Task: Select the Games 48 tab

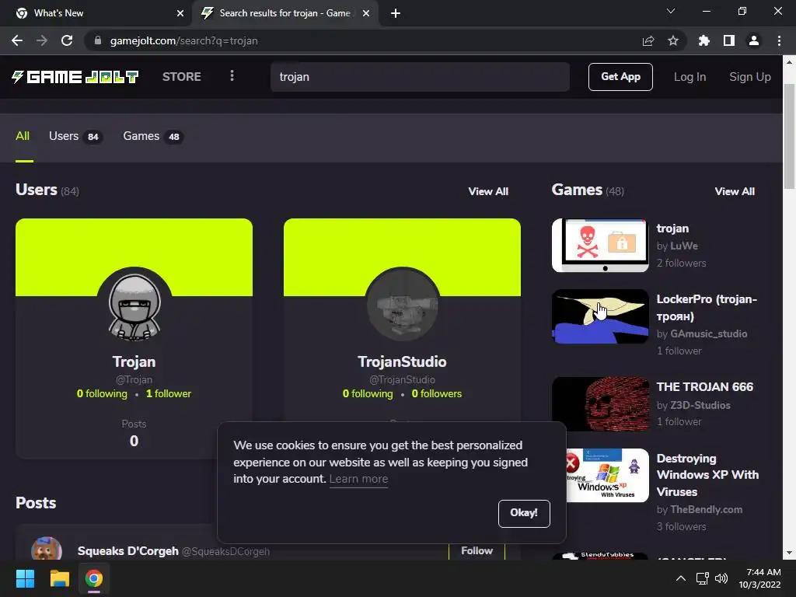Action: click(153, 136)
